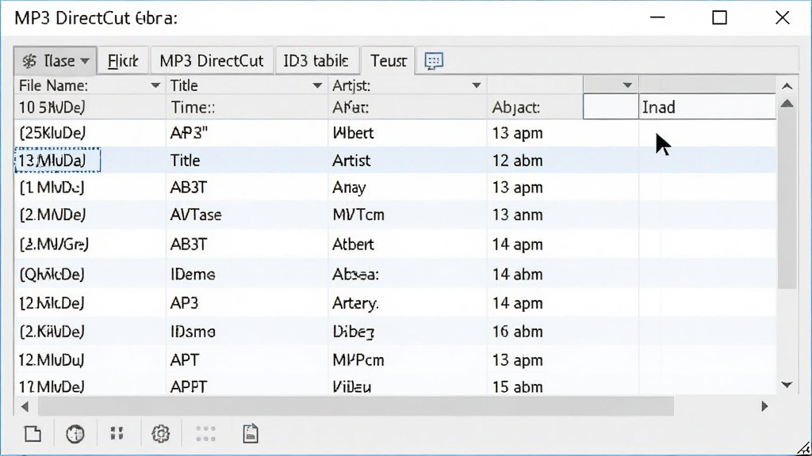The width and height of the screenshot is (812, 456).
Task: Click the comment box icon after the Teust tab
Action: point(434,61)
